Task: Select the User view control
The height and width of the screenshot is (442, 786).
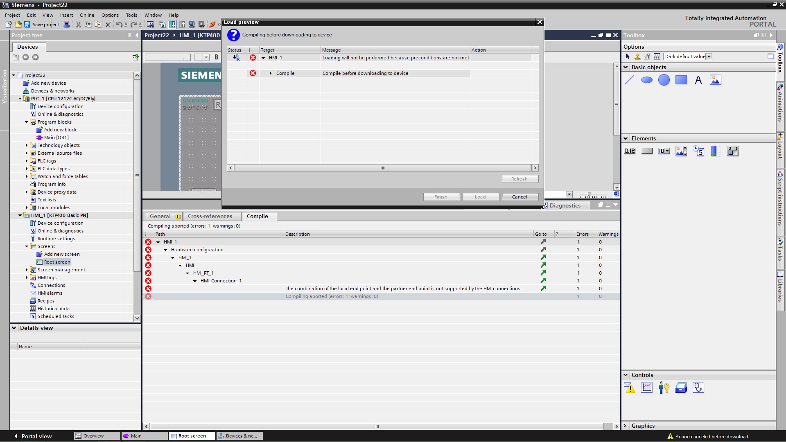Action: tap(664, 388)
